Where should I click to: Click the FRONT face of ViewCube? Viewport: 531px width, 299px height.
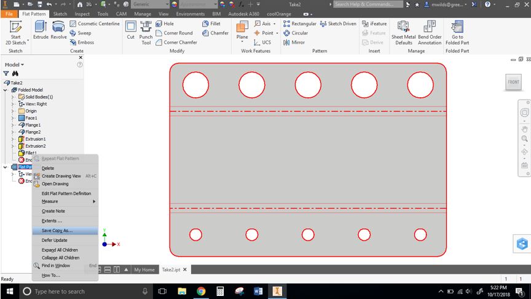[x=513, y=82]
